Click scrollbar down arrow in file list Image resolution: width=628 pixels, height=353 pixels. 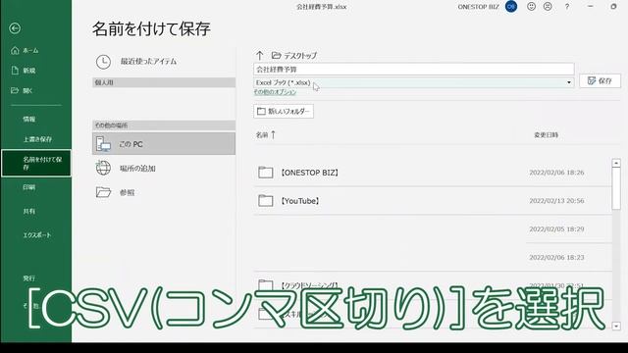tap(616, 327)
